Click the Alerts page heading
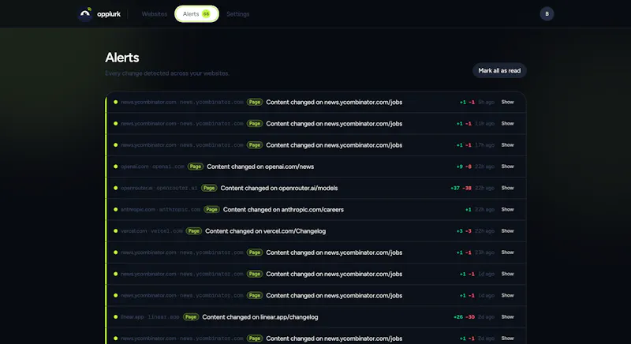 click(x=122, y=58)
